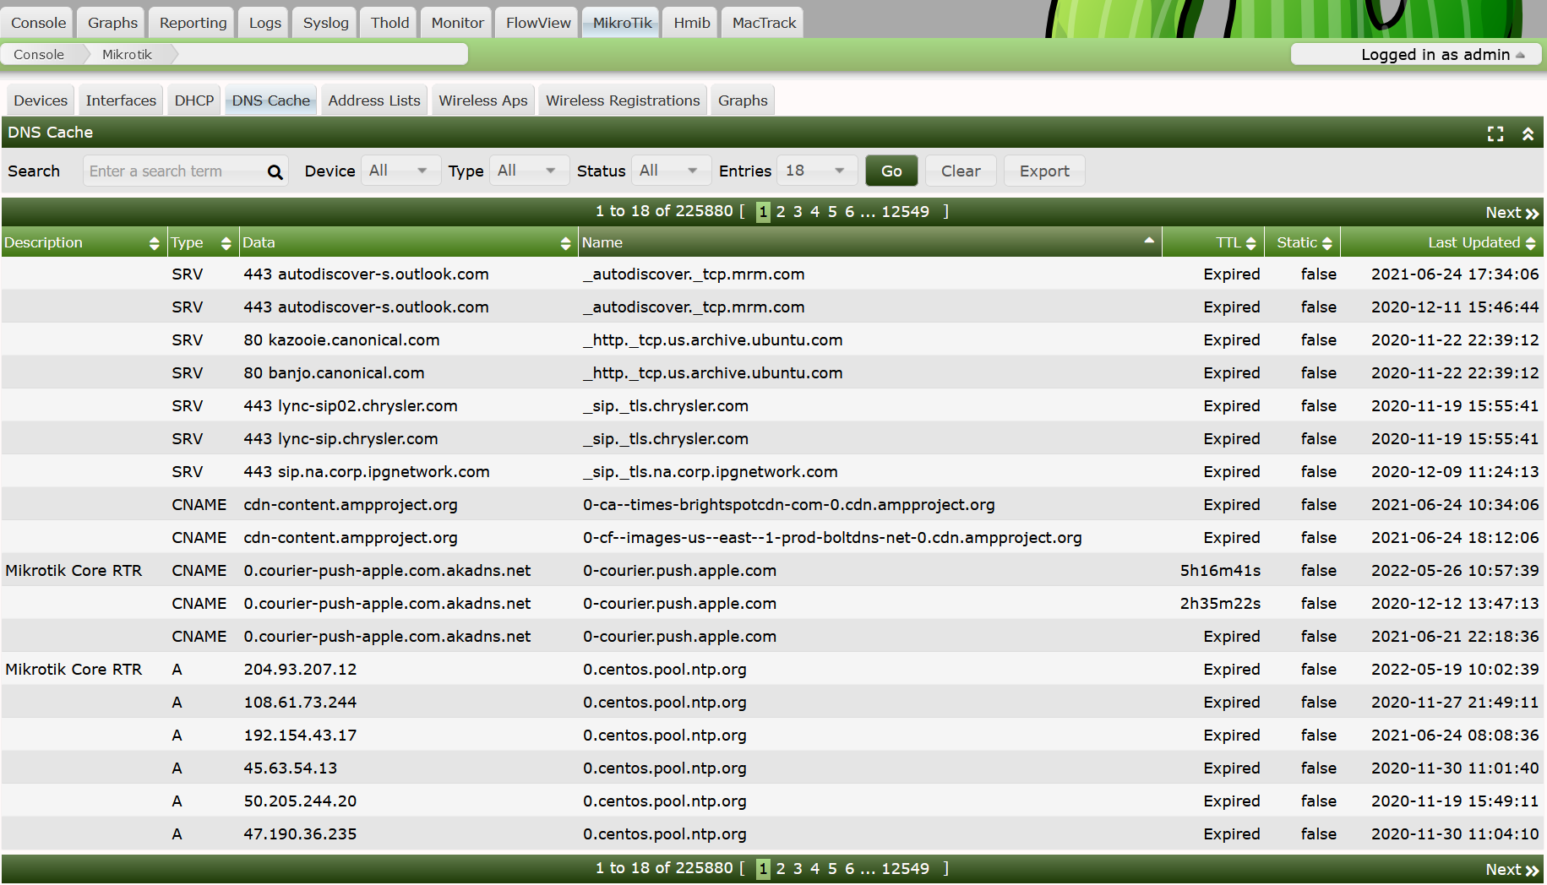Sort by Last Updated column arrows
Viewport: 1547px width, 885px height.
(x=1530, y=243)
